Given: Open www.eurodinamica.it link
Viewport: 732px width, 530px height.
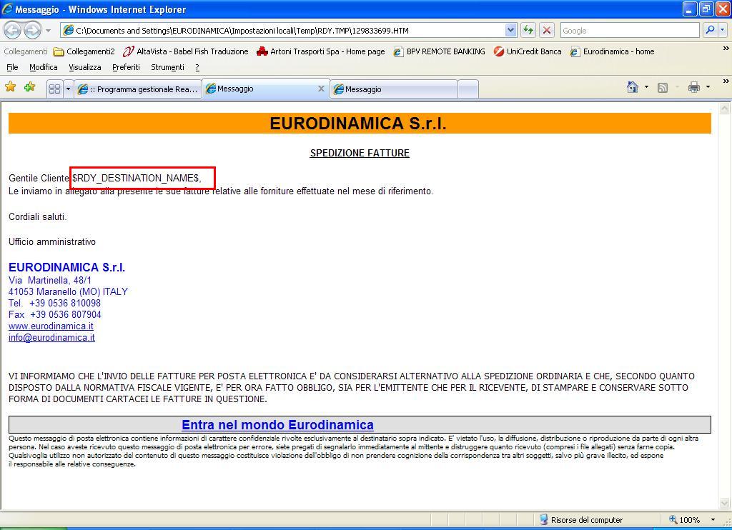Looking at the screenshot, I should coord(51,326).
